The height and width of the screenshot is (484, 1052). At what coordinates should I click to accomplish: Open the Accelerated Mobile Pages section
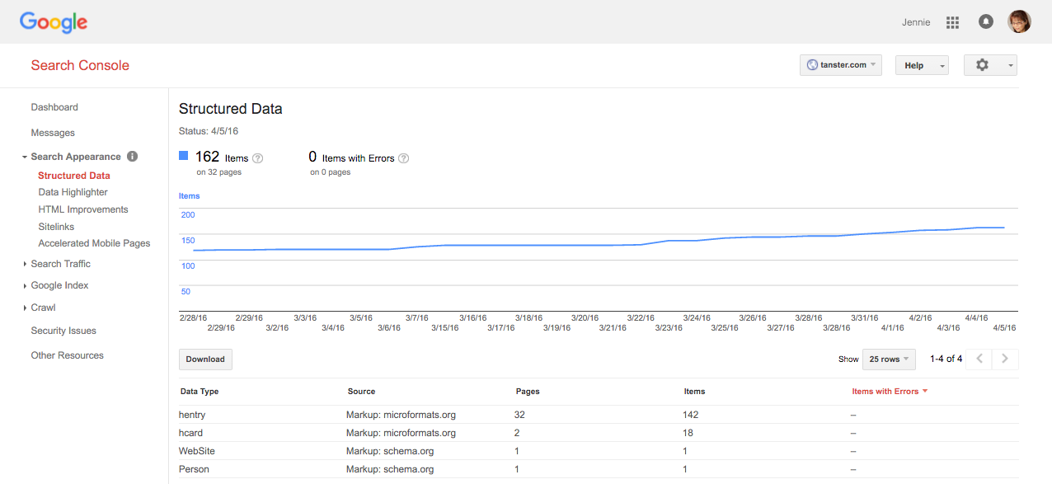(94, 242)
